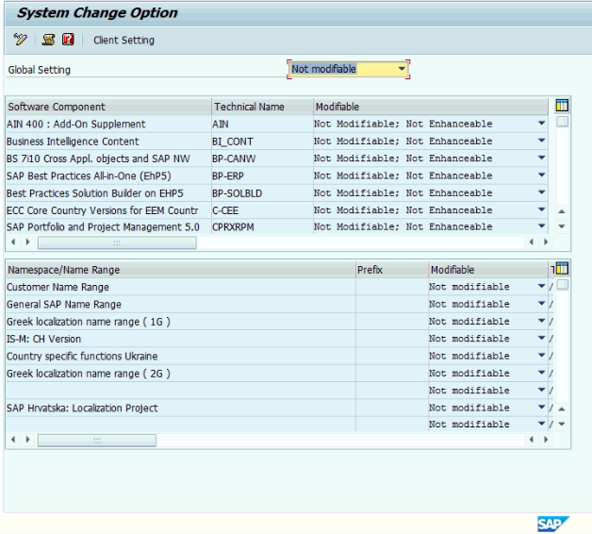The width and height of the screenshot is (592, 534).
Task: Click up arrow of namespace table vertical scrollbar
Action: [562, 409]
